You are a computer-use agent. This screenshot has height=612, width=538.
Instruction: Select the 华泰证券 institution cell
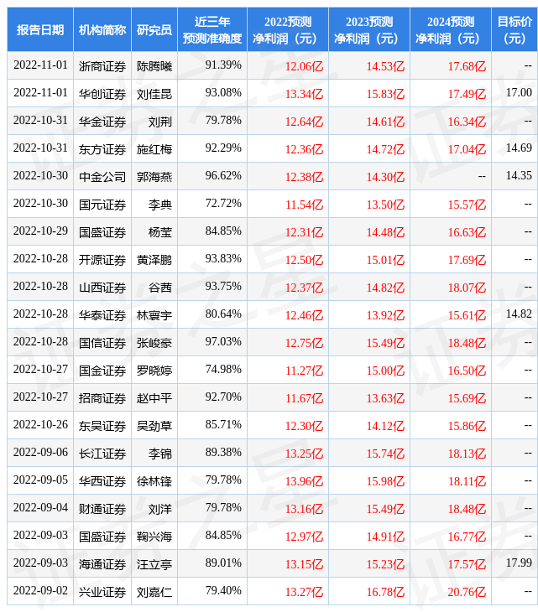[x=102, y=315]
